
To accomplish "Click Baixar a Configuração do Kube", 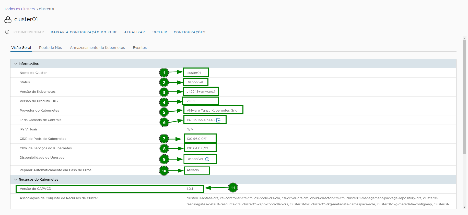I will tap(84, 32).
